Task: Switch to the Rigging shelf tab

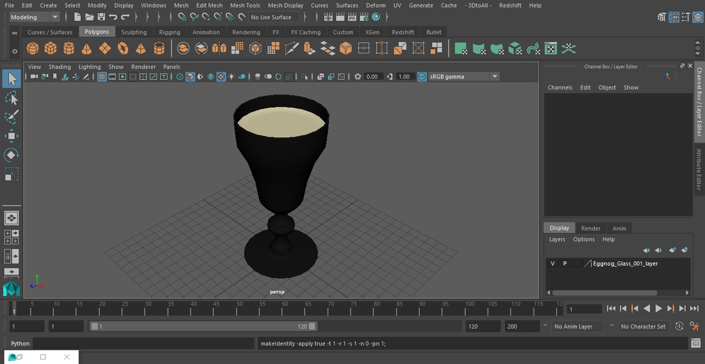Action: tap(169, 32)
